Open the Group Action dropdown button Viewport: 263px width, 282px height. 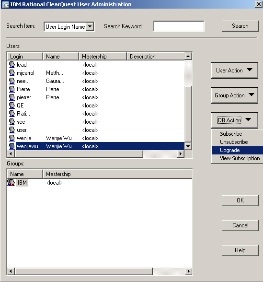[234, 95]
